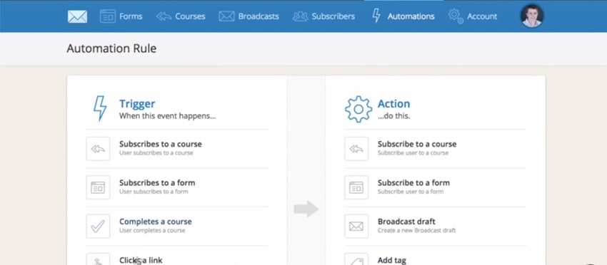Click the Automation Rule page title
607x265 pixels.
111,48
